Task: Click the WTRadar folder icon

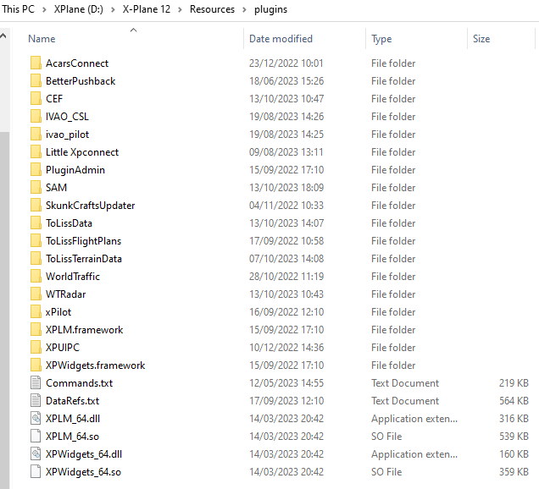Action: pos(36,294)
